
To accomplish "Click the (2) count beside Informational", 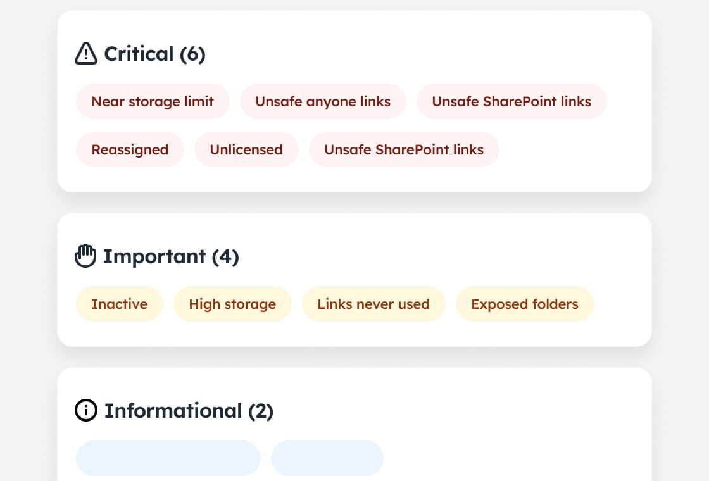I will point(260,411).
